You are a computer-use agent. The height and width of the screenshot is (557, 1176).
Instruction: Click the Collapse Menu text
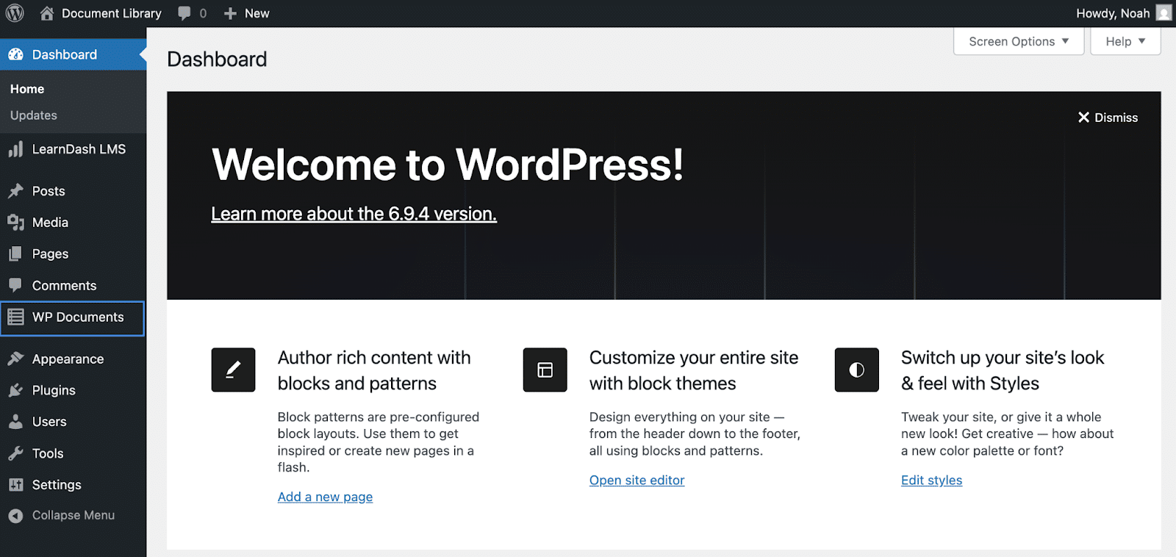pos(73,515)
